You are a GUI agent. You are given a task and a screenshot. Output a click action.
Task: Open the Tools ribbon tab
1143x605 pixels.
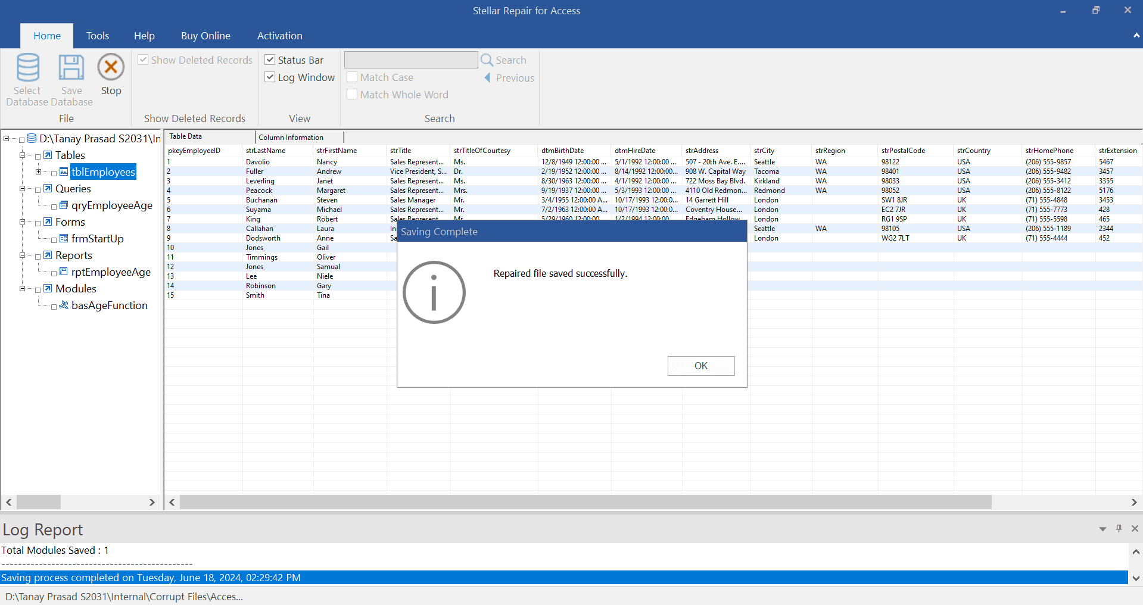[x=98, y=36]
